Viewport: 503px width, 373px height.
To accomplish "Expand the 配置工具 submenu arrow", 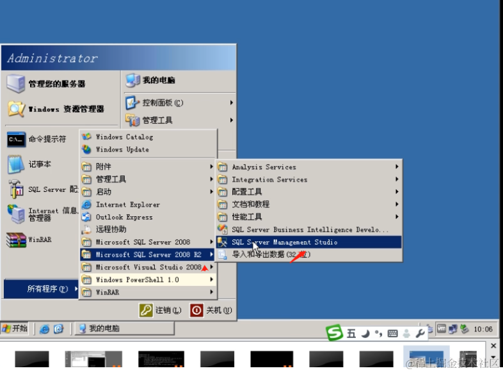I will pos(397,192).
